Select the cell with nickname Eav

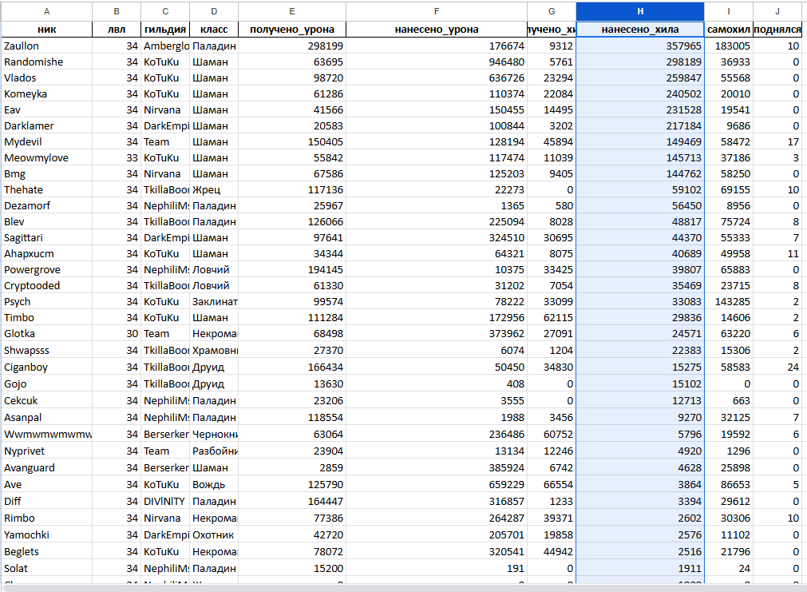pyautogui.click(x=46, y=109)
